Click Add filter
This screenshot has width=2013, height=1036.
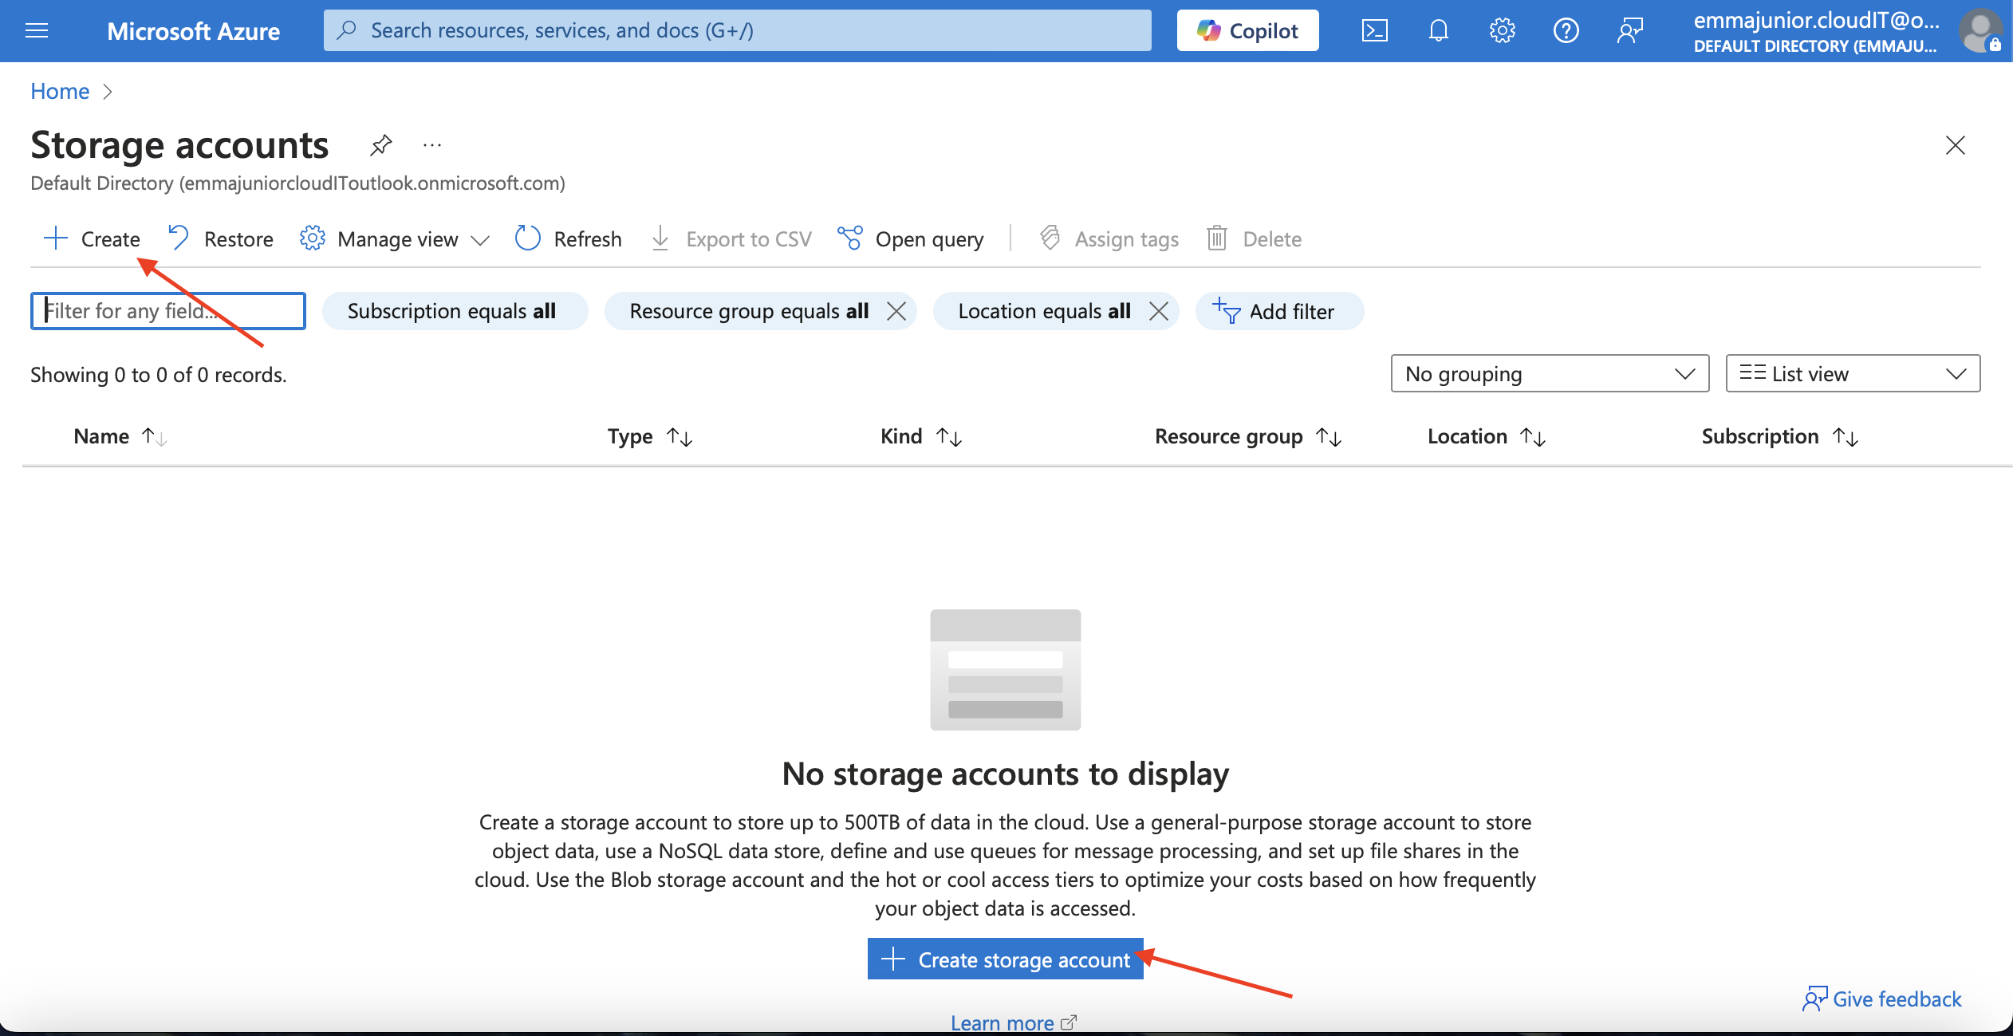point(1279,311)
